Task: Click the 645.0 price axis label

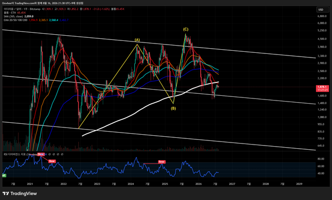Action: point(321,146)
